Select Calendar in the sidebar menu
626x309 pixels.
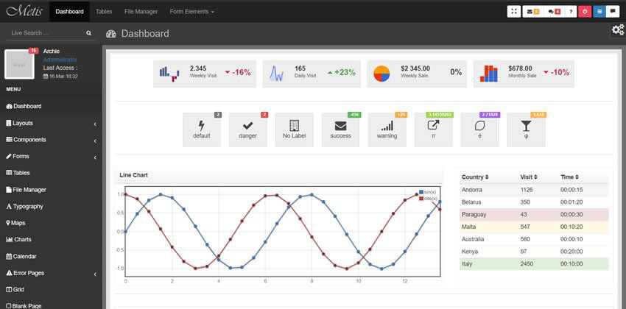point(25,257)
